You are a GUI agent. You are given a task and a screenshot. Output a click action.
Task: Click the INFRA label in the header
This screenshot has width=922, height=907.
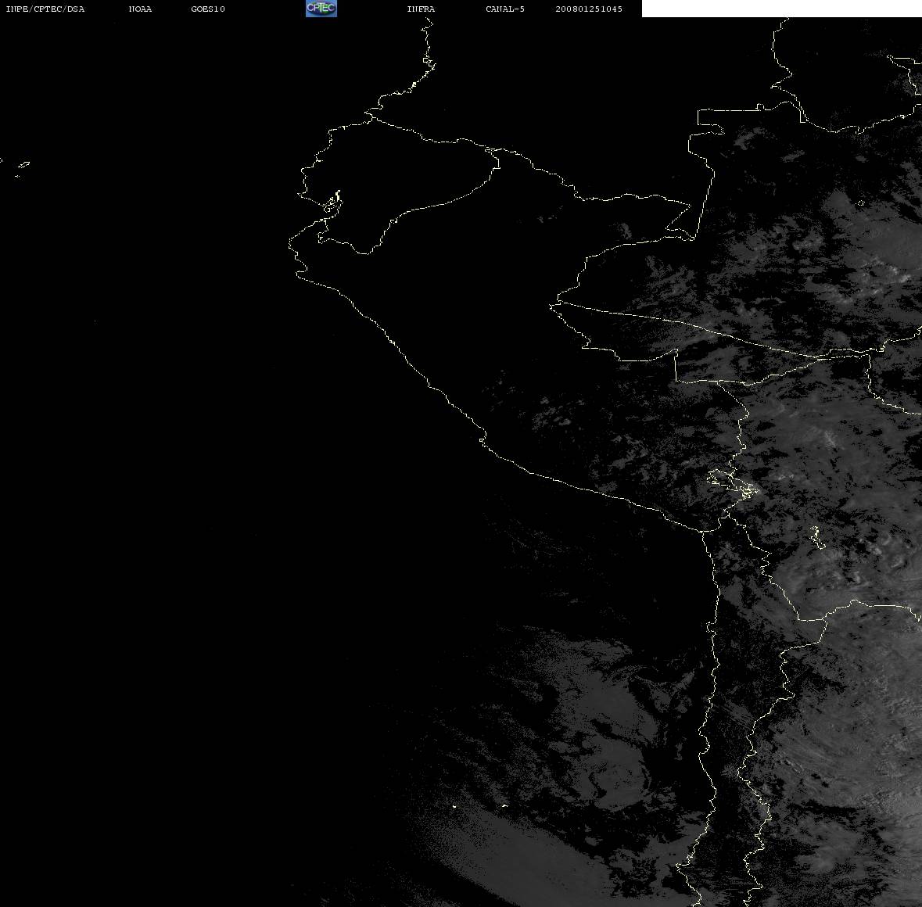[x=421, y=9]
